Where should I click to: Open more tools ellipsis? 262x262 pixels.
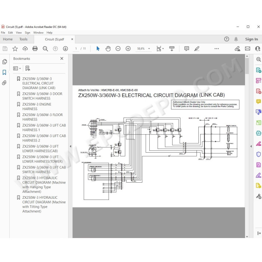pos(217,49)
